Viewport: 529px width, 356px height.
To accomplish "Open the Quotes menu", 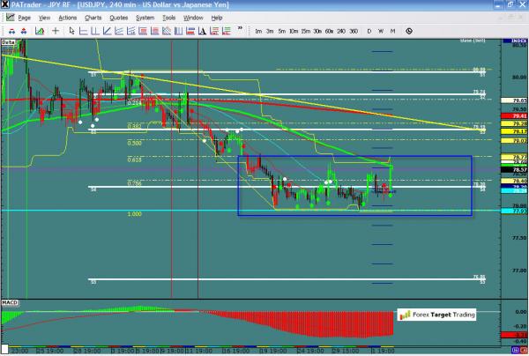I will click(119, 18).
